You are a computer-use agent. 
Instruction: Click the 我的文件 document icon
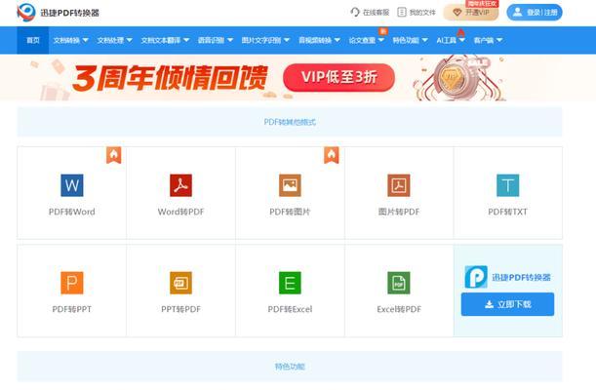coord(402,12)
